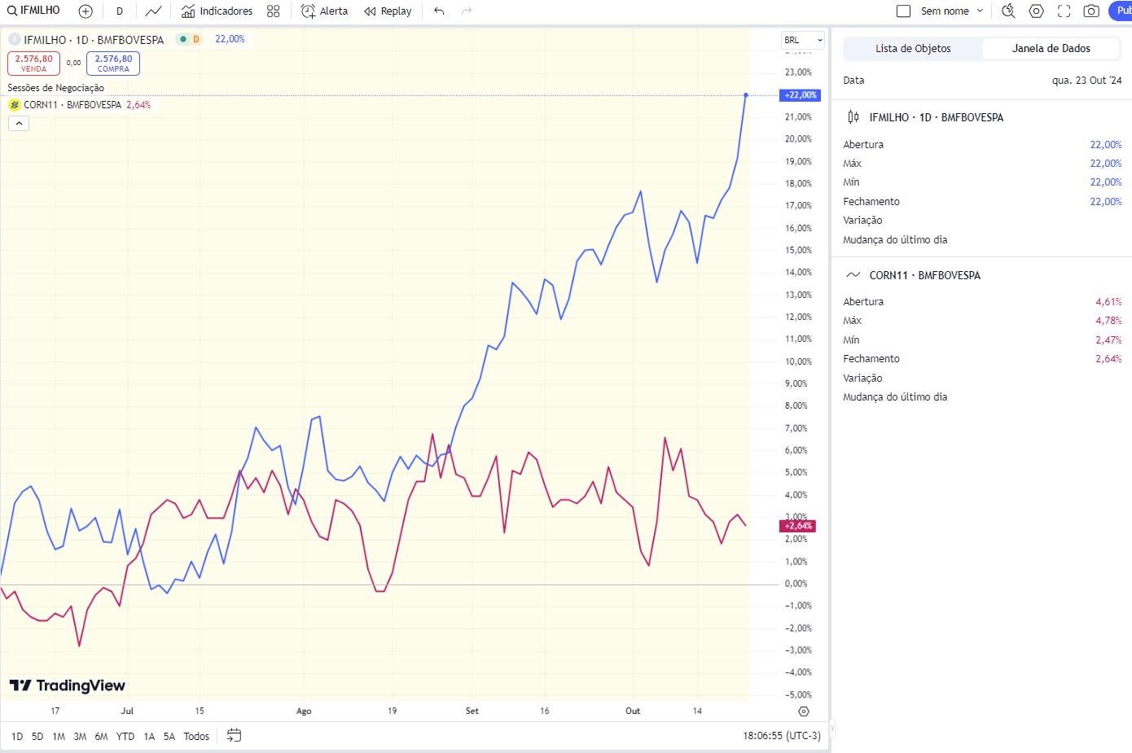Click the TradingView logo

click(x=68, y=685)
